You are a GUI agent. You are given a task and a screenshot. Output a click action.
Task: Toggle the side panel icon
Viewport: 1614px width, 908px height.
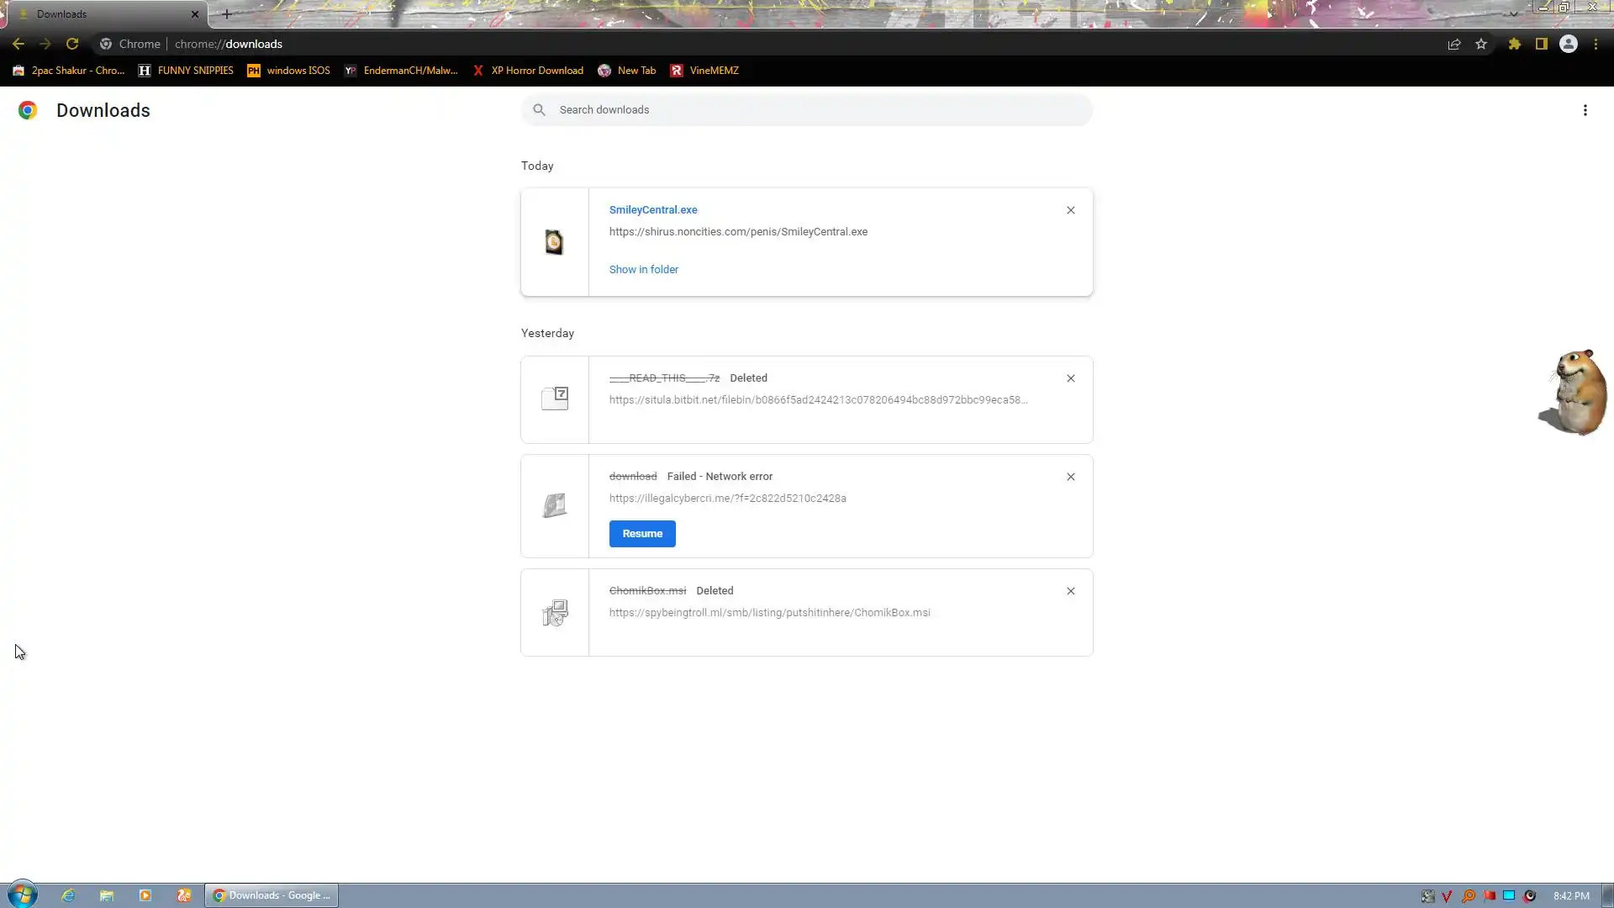click(x=1542, y=44)
